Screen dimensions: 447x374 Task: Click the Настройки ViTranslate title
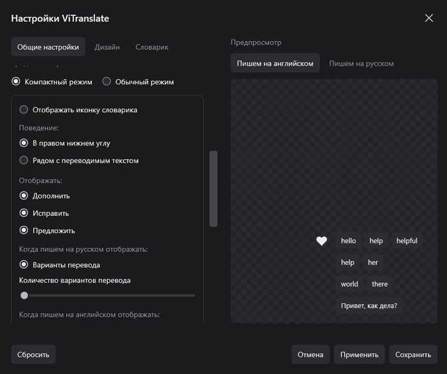tap(60, 19)
